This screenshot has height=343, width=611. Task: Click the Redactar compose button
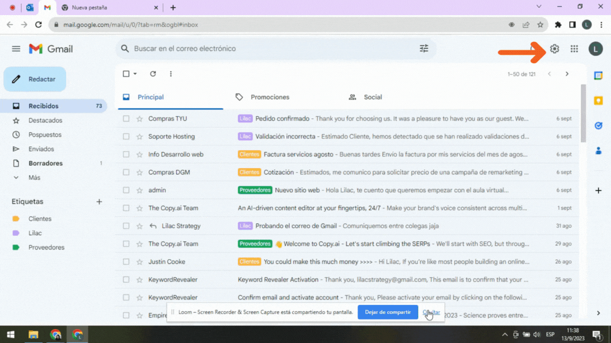35,79
